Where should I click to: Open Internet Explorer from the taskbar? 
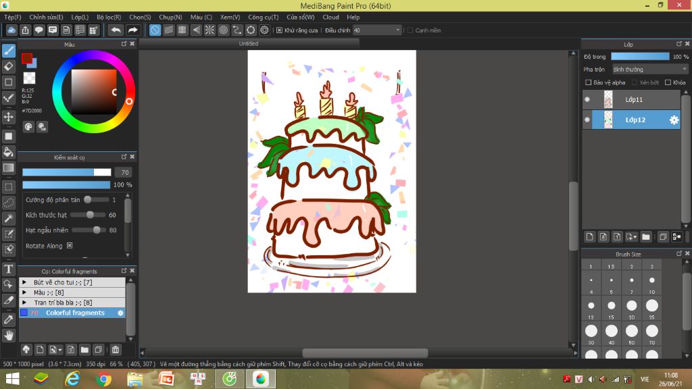pyautogui.click(x=72, y=380)
